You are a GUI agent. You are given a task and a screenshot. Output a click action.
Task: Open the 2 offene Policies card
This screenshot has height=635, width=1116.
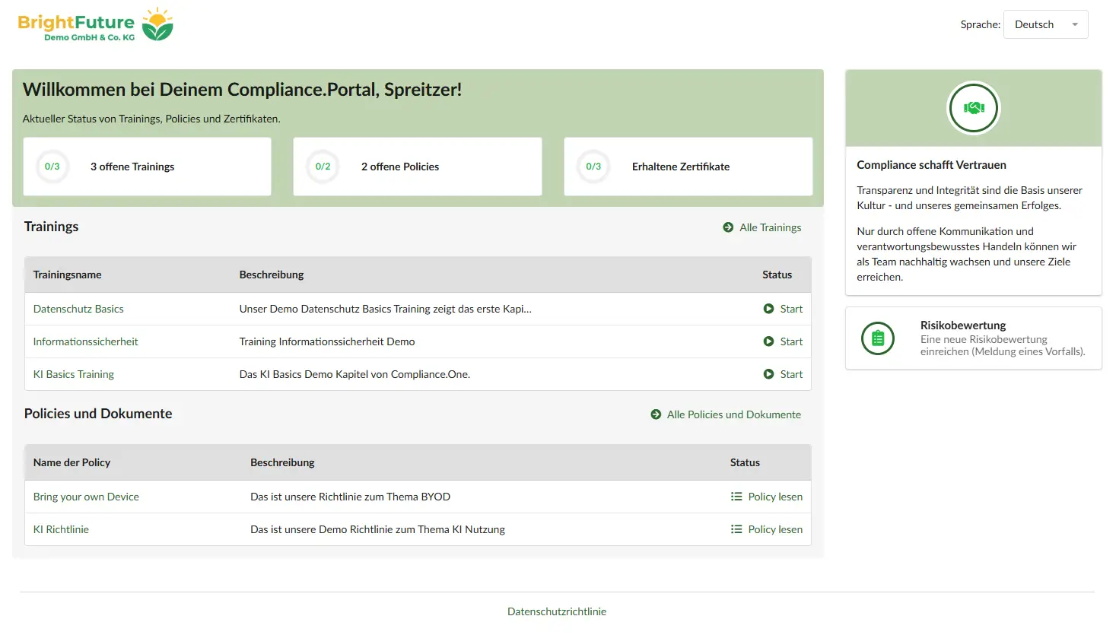coord(418,167)
